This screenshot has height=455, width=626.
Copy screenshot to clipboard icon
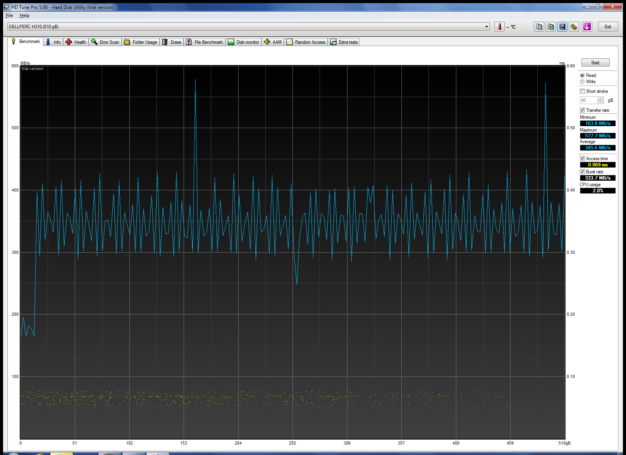(x=550, y=27)
